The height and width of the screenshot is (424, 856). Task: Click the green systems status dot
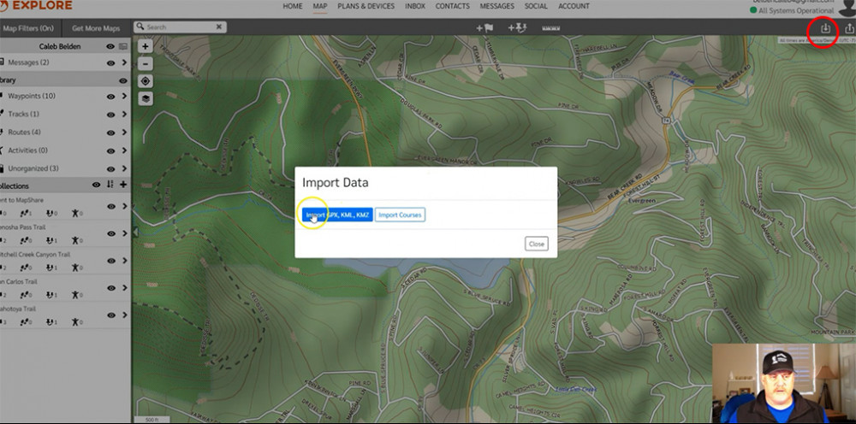(x=753, y=10)
